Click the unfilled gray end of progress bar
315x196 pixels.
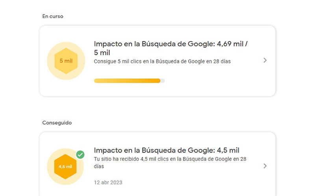tap(163, 81)
